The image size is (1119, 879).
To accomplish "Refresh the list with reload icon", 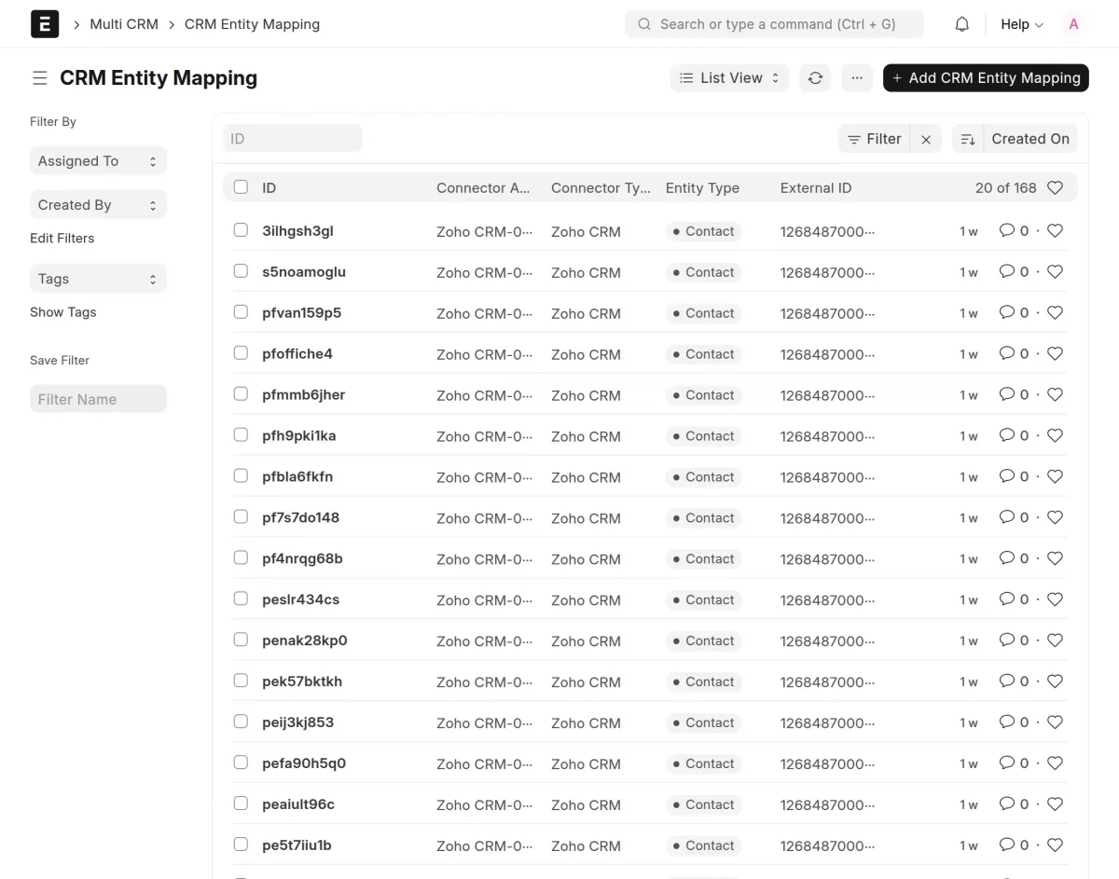I will pos(815,78).
